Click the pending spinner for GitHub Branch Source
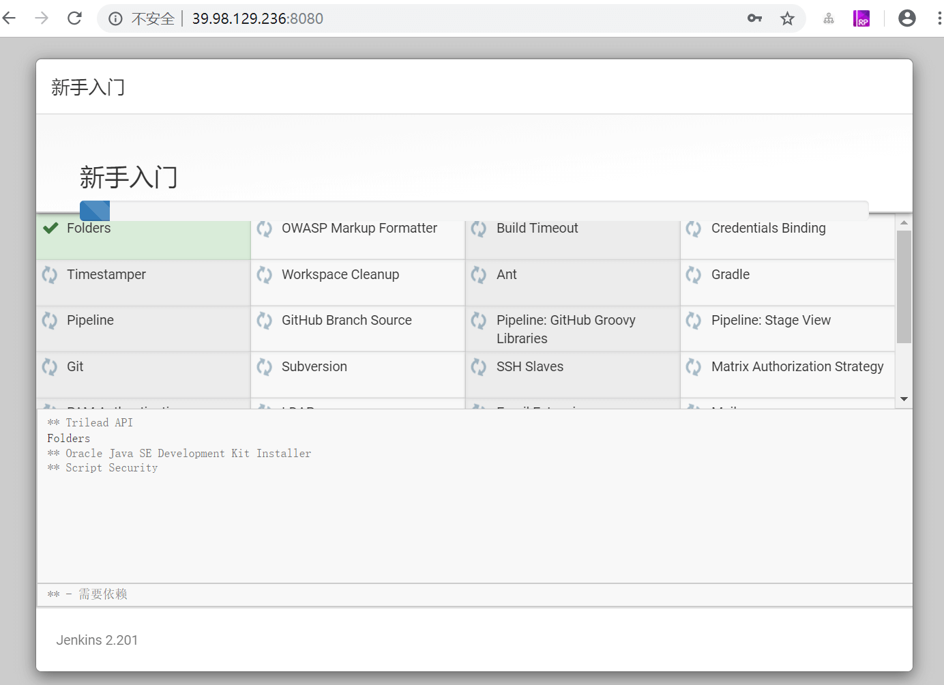Viewport: 944px width, 685px height. [265, 321]
